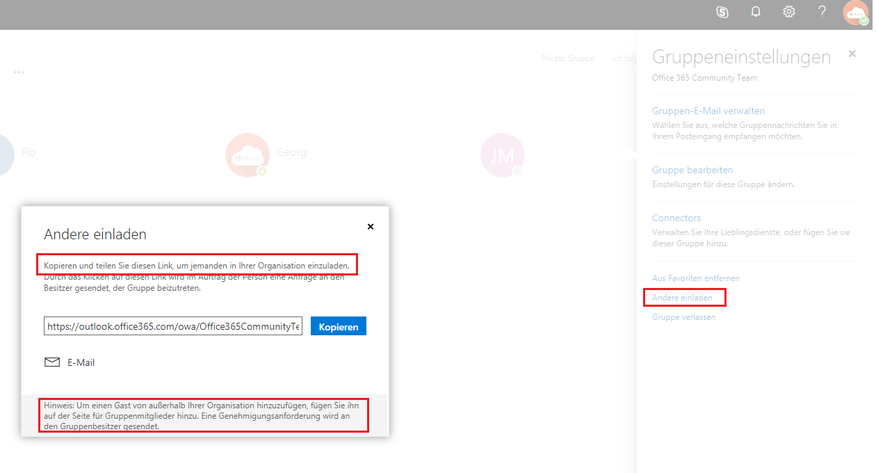Click Gruppe verlassen

(x=683, y=317)
